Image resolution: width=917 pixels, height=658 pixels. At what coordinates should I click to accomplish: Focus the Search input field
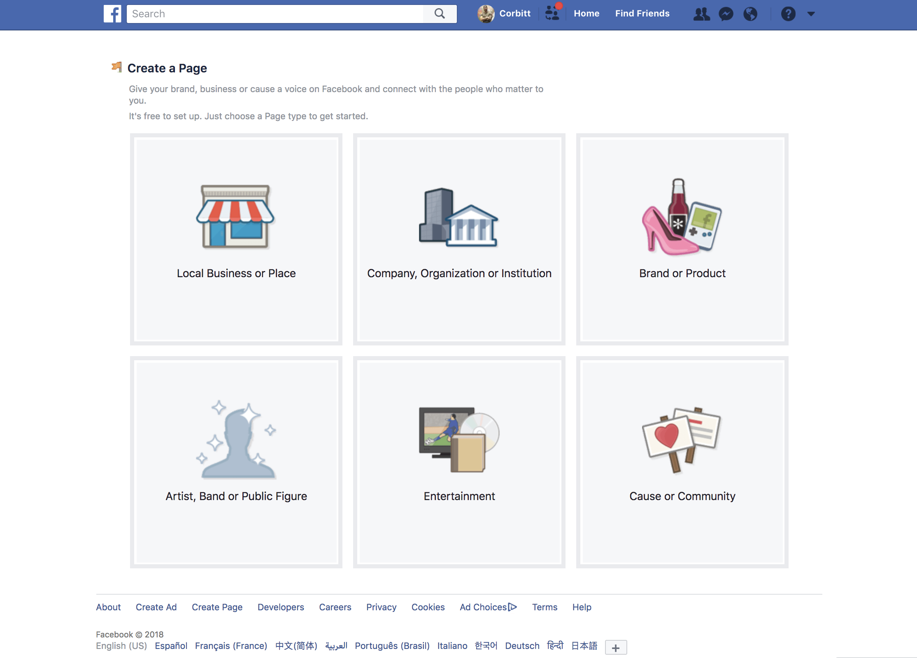click(275, 14)
